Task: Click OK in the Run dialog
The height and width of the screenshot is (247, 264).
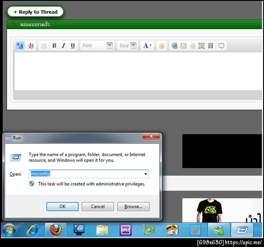Action: (62, 206)
